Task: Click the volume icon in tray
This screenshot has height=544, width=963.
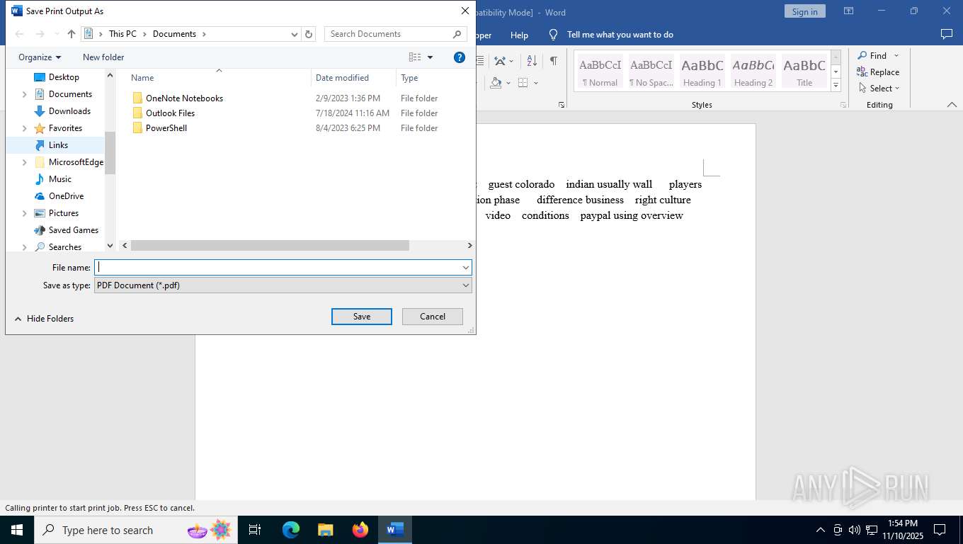Action: click(854, 530)
